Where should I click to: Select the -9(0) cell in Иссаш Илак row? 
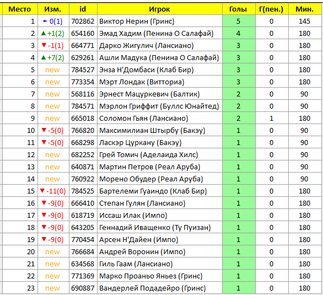point(53,215)
